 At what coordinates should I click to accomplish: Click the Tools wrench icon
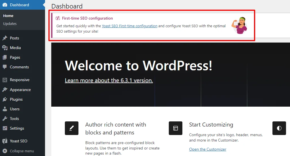tap(5, 119)
